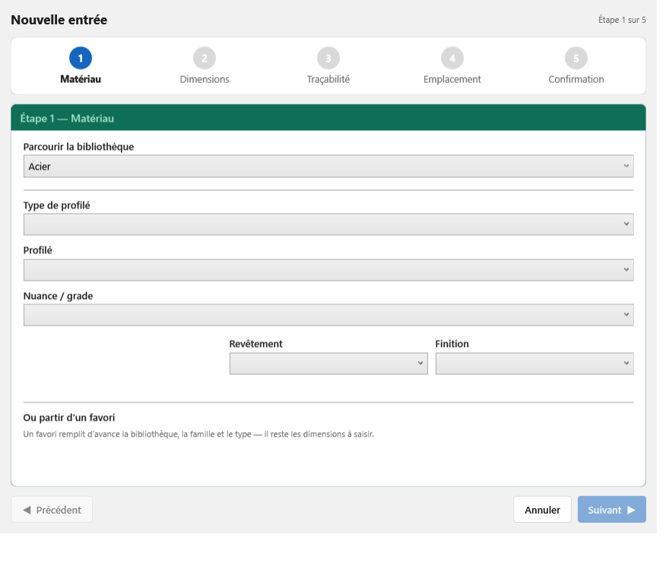
Task: Click the Annuler button
Action: pos(542,510)
